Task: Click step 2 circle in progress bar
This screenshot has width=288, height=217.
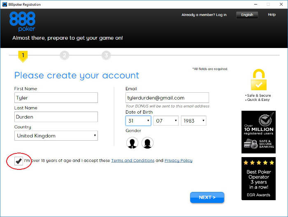Action: pyautogui.click(x=65, y=55)
